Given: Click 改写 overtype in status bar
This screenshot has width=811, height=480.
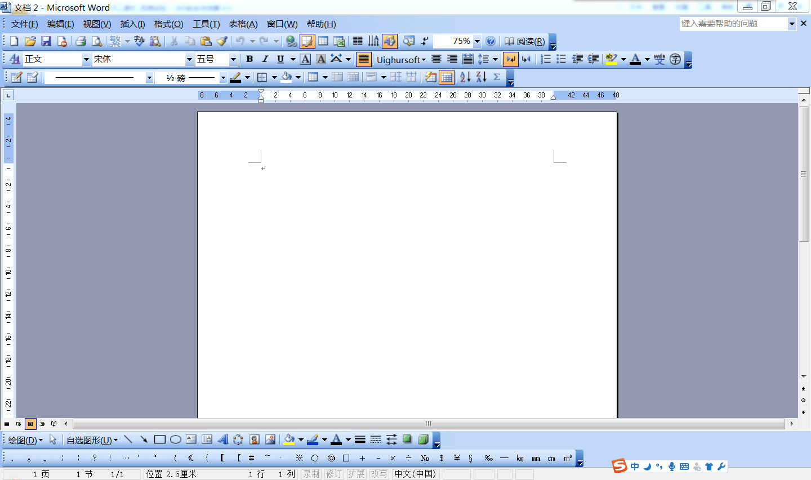Looking at the screenshot, I should point(379,474).
